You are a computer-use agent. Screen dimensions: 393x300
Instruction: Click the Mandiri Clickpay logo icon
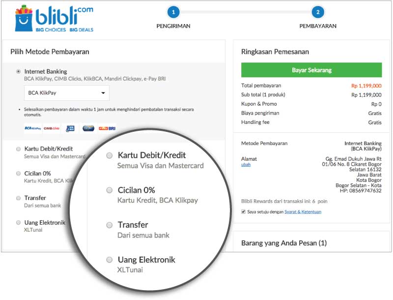coord(88,128)
